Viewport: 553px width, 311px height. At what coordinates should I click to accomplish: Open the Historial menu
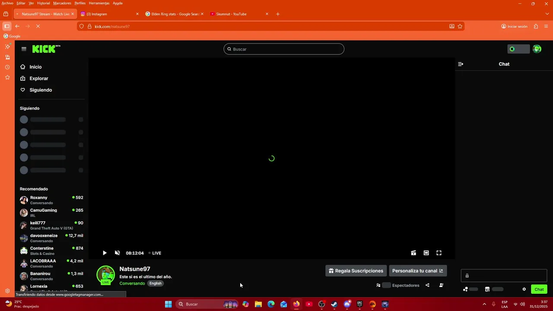point(43,3)
